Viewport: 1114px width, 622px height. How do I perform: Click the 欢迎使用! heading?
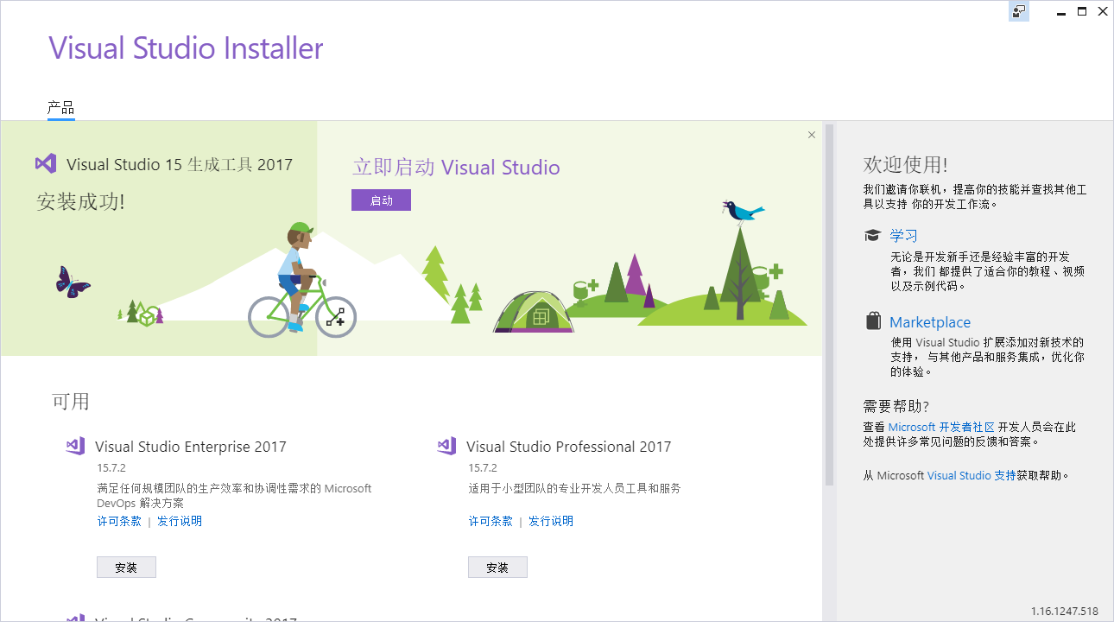click(905, 165)
